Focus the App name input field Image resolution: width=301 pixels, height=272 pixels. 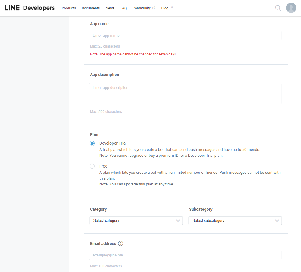185,36
